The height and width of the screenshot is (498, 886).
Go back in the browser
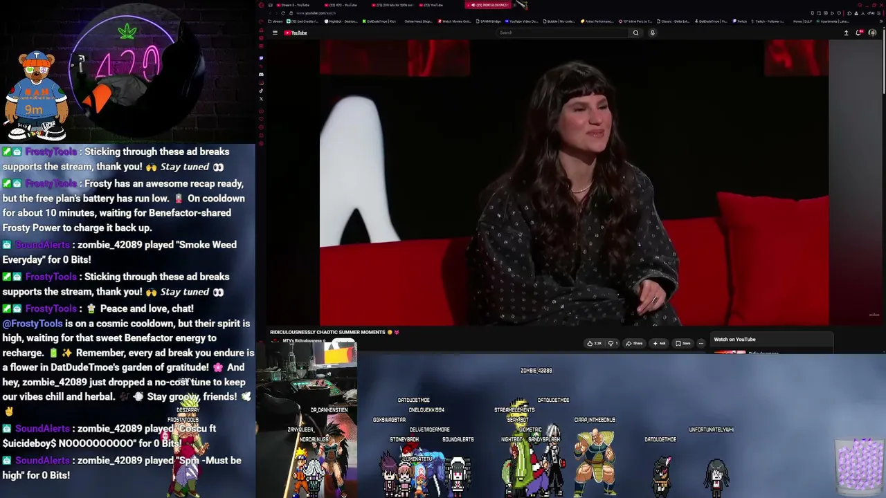click(269, 13)
